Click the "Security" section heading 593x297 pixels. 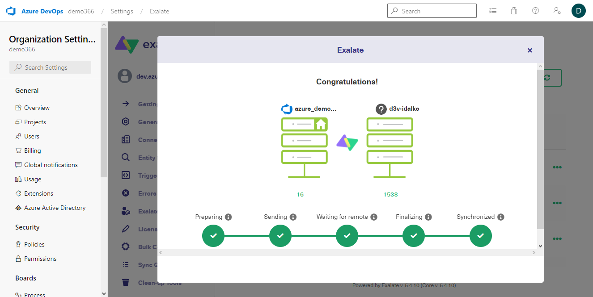[x=27, y=227]
